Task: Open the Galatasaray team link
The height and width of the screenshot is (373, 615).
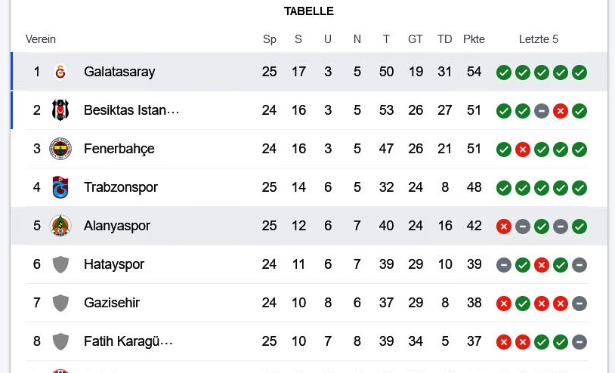Action: 119,72
